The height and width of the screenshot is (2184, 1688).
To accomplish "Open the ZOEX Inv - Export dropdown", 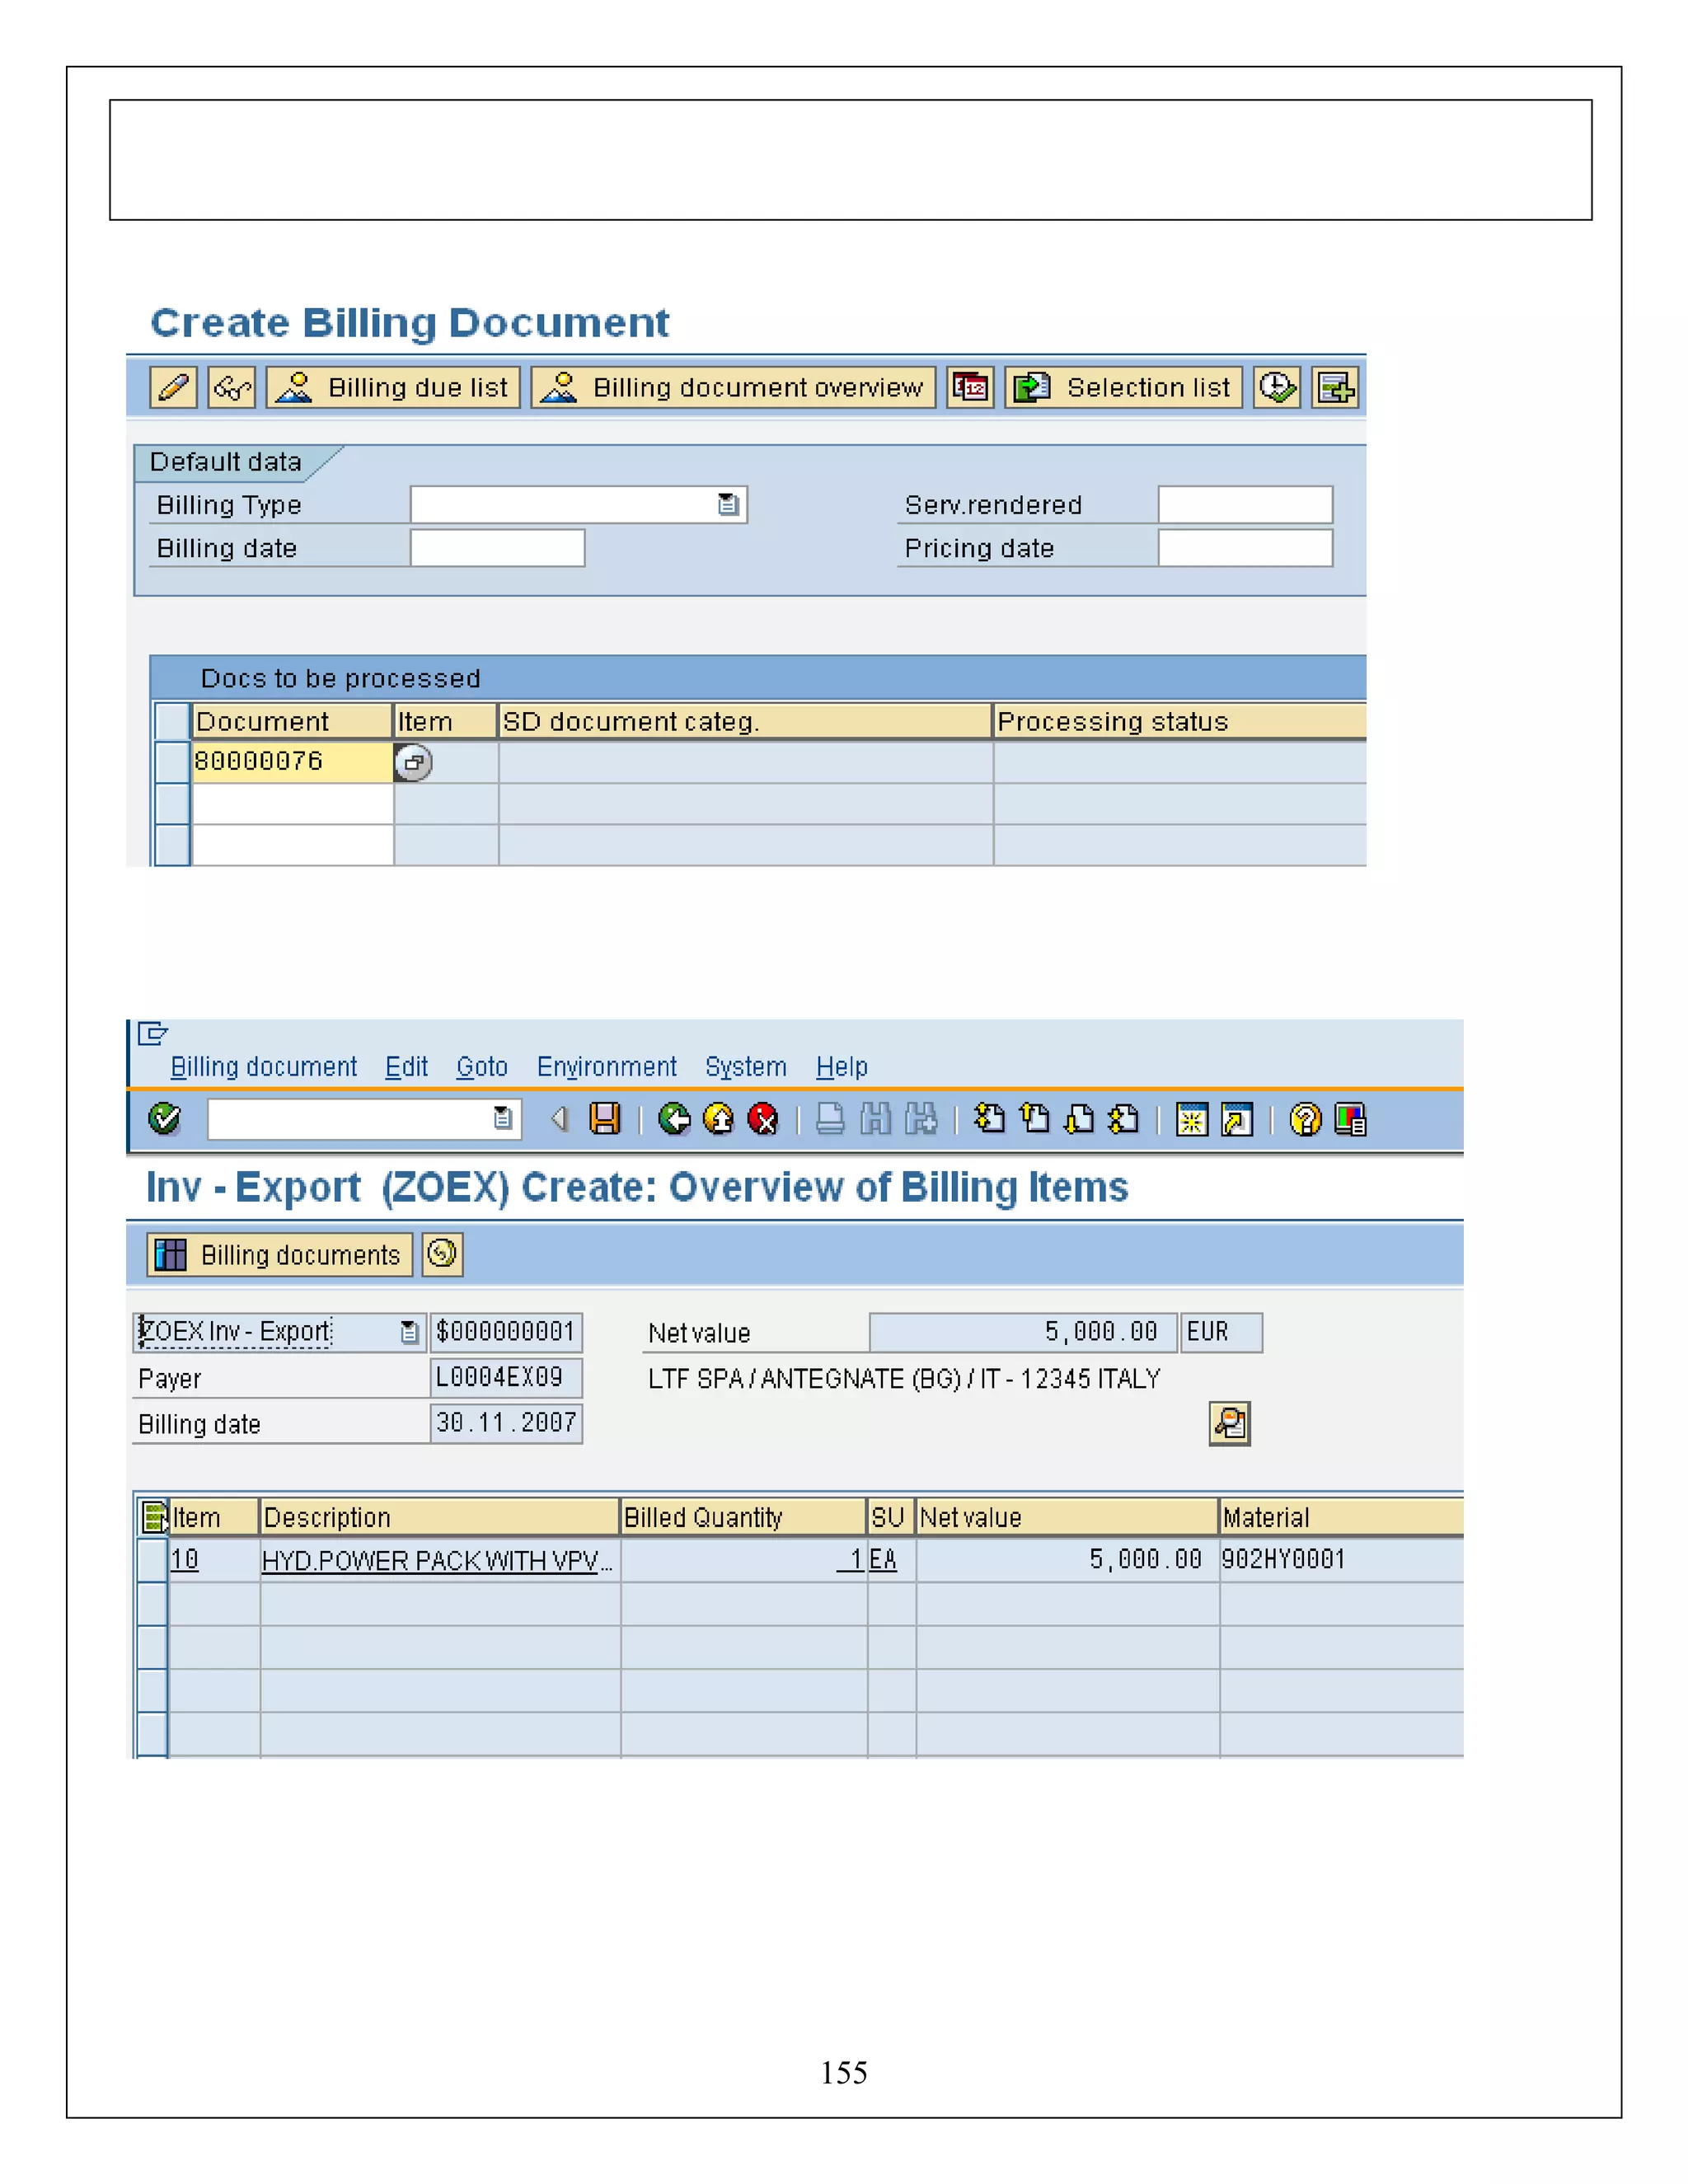I will coord(409,1332).
